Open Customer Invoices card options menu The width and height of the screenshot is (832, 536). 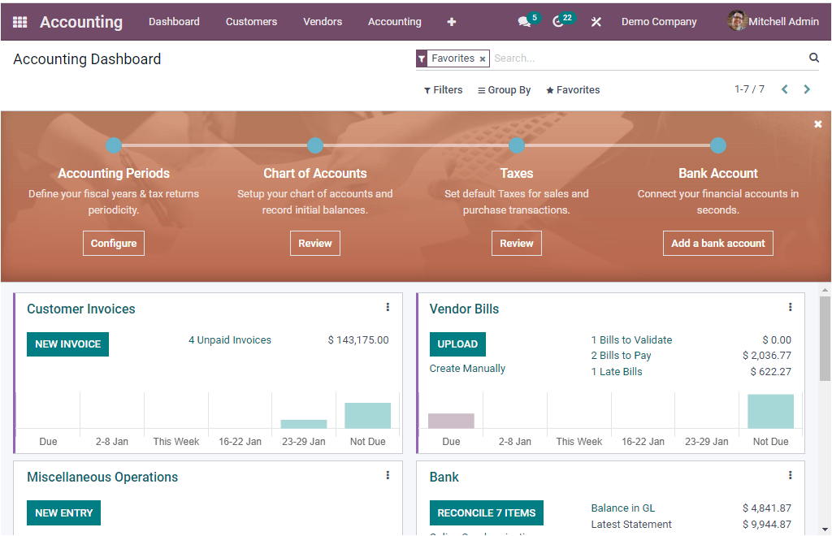click(388, 307)
